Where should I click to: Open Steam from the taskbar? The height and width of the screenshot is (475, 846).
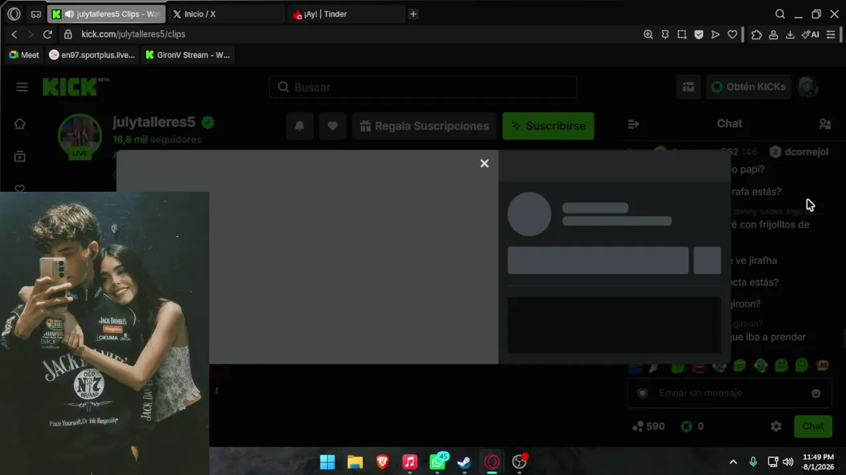[x=465, y=462]
